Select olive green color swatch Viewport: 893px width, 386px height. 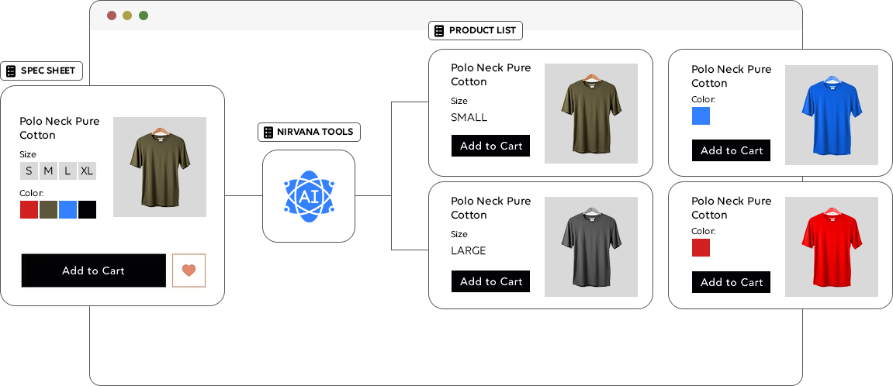(48, 209)
